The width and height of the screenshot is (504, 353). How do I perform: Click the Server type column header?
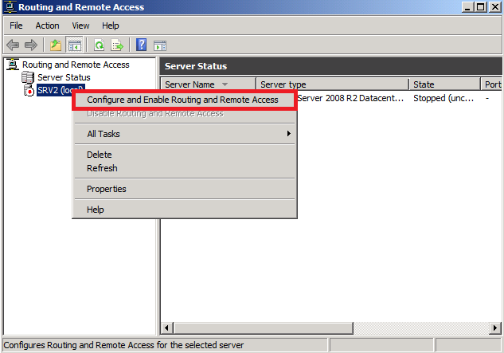point(331,84)
